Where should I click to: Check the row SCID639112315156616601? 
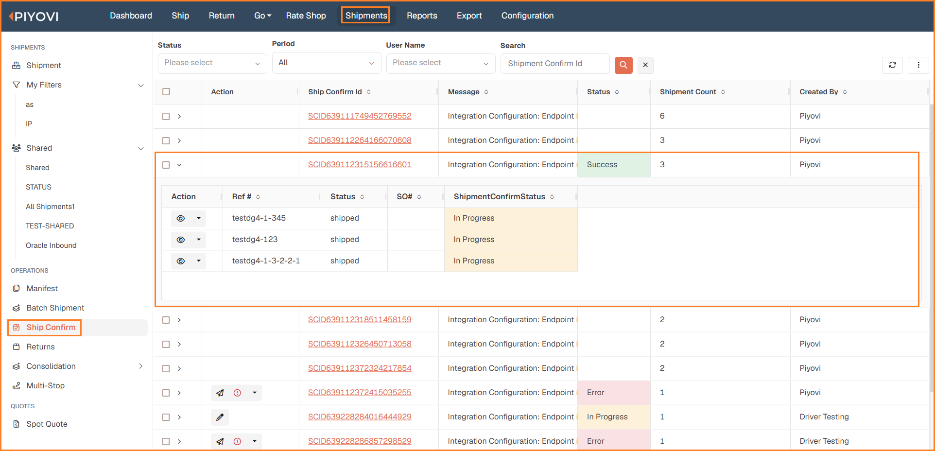(166, 165)
